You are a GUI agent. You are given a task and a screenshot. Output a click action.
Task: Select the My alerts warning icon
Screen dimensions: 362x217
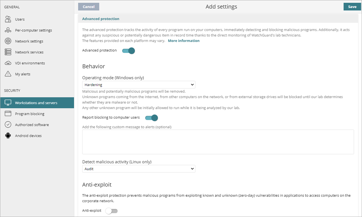pyautogui.click(x=8, y=74)
